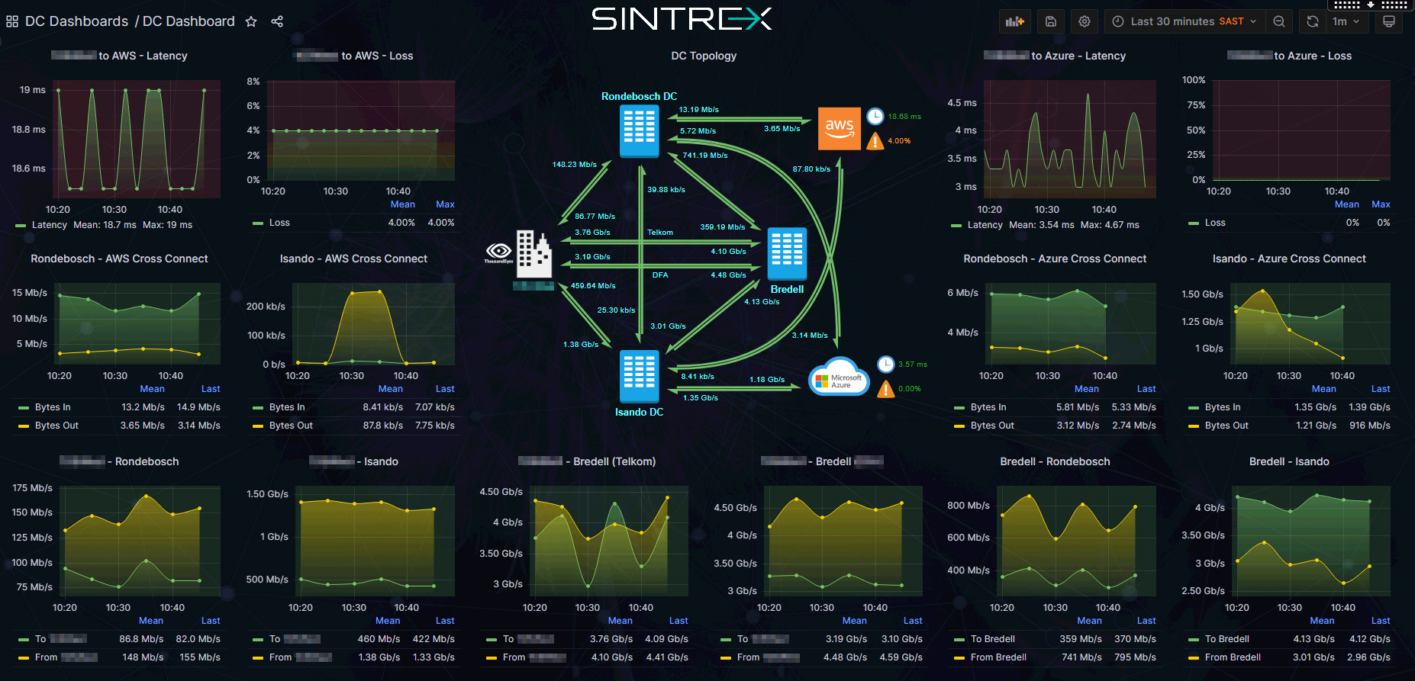Click the 18.68 ms AWS latency value
This screenshot has width=1415, height=681.
click(x=904, y=117)
